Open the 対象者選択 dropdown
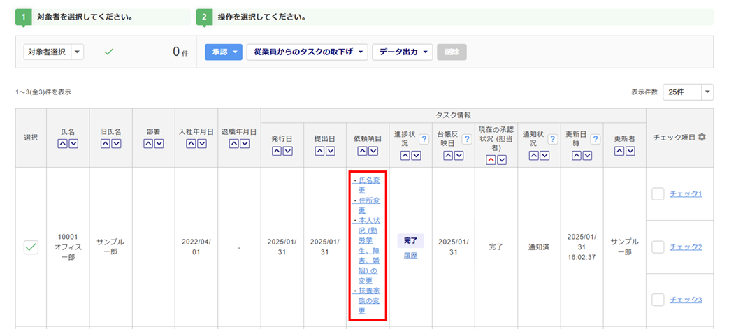Image resolution: width=729 pixels, height=329 pixels. tap(54, 52)
